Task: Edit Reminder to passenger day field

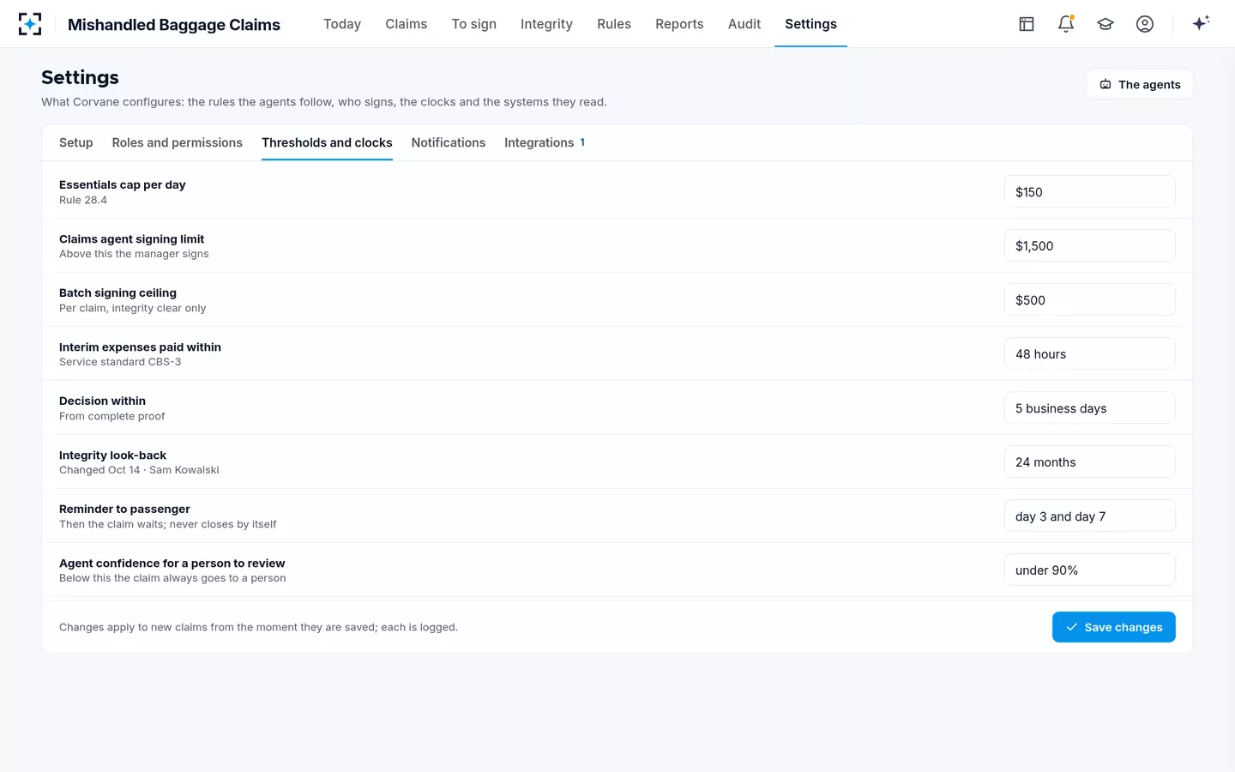Action: (x=1089, y=516)
